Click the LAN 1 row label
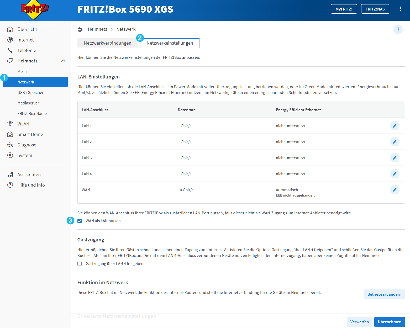Image resolution: width=410 pixels, height=328 pixels. [x=87, y=126]
